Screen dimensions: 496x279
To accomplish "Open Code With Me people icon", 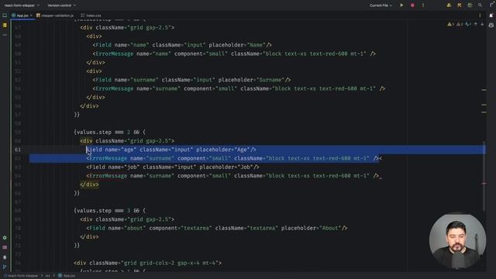I will (x=449, y=5).
